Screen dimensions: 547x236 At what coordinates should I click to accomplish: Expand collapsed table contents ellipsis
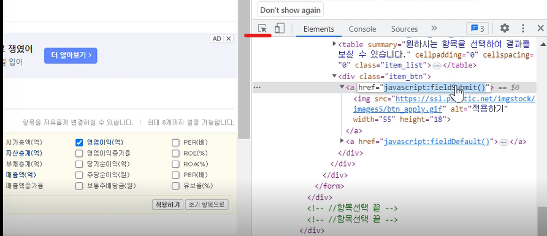437,66
